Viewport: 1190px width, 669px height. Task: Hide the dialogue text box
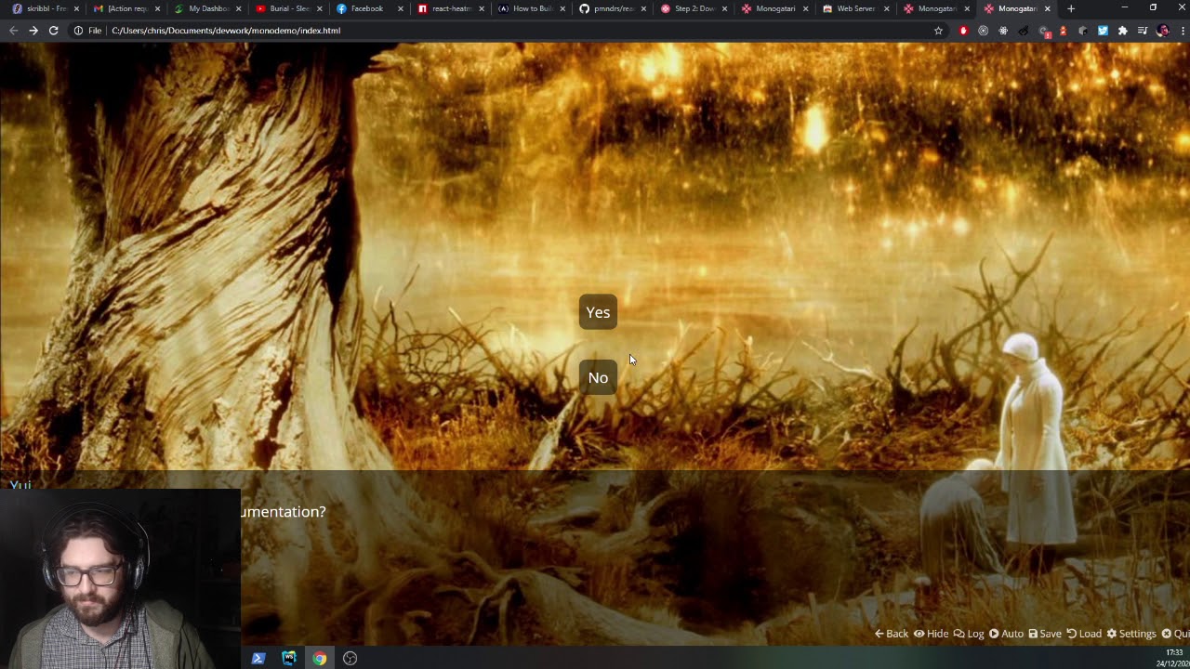pos(931,634)
